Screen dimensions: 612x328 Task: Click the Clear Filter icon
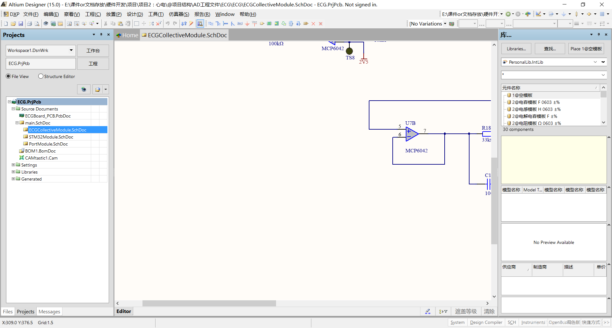[158, 24]
